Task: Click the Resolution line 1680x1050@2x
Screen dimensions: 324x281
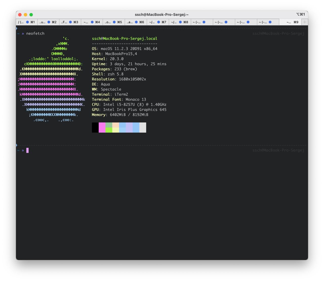Action: point(119,79)
